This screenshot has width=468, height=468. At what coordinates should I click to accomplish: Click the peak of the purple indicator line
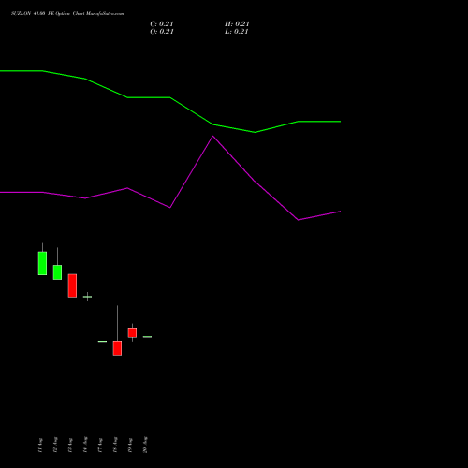[213, 136]
